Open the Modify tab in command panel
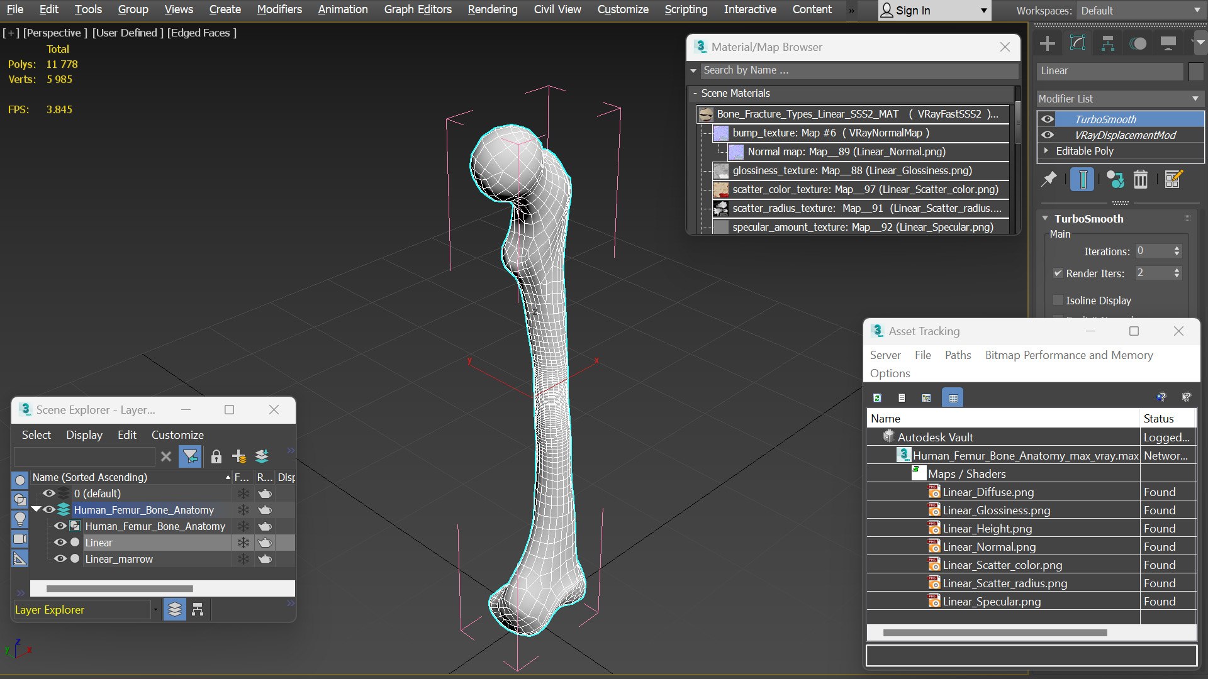The height and width of the screenshot is (679, 1208). click(x=1078, y=43)
